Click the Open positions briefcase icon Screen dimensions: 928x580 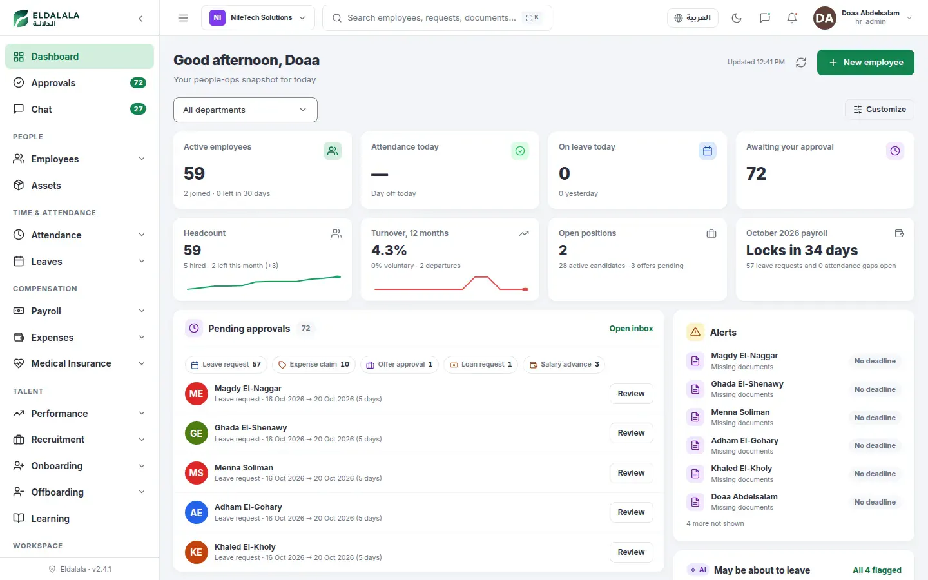[x=711, y=233]
